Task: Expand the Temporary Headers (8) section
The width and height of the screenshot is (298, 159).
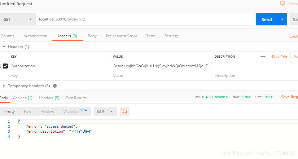Action: [4, 86]
